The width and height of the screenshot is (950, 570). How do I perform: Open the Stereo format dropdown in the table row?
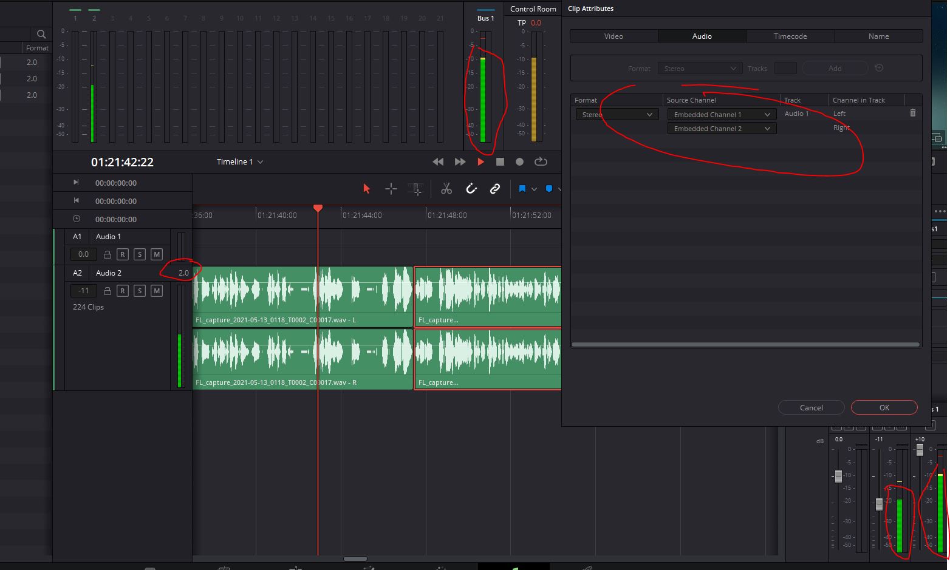point(617,115)
